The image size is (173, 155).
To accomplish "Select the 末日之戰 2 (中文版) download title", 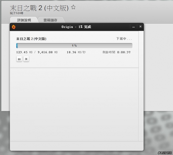I will (x=31, y=39).
